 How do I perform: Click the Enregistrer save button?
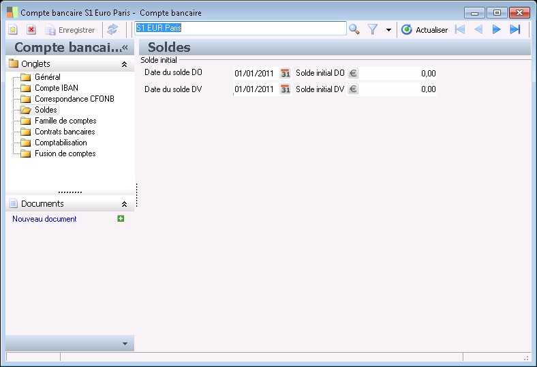70,30
